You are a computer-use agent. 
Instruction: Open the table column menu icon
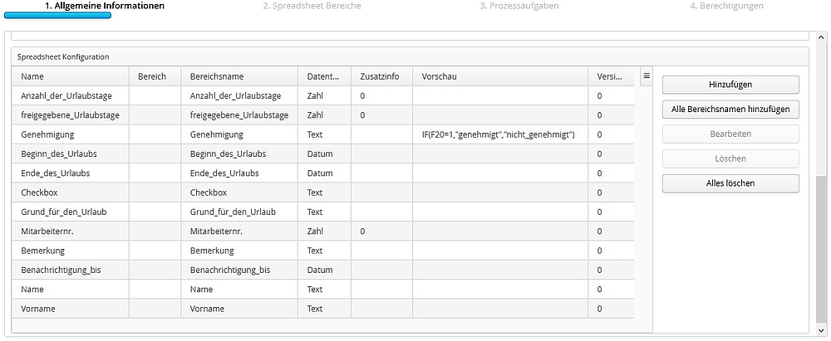pos(646,76)
